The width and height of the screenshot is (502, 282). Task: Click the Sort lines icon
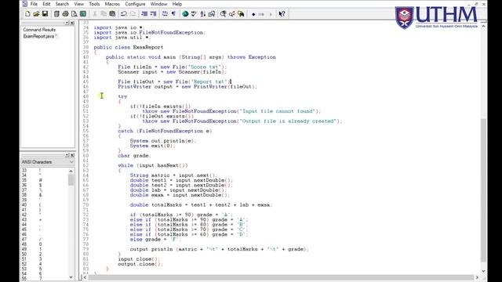pyautogui.click(x=202, y=14)
